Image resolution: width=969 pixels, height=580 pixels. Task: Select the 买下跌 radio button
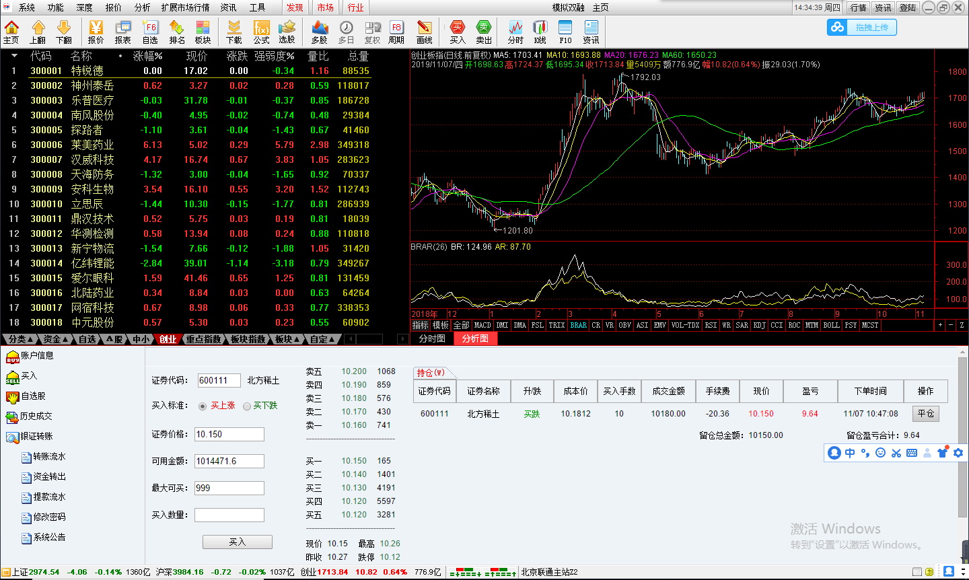point(247,406)
